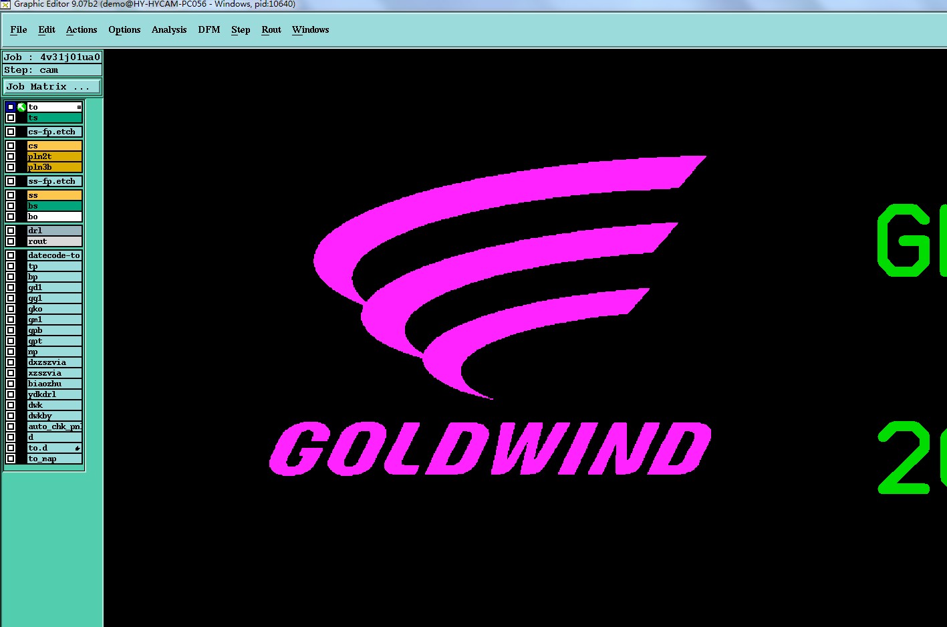Select the pln2t layer name
The image size is (947, 627).
pyautogui.click(x=55, y=156)
